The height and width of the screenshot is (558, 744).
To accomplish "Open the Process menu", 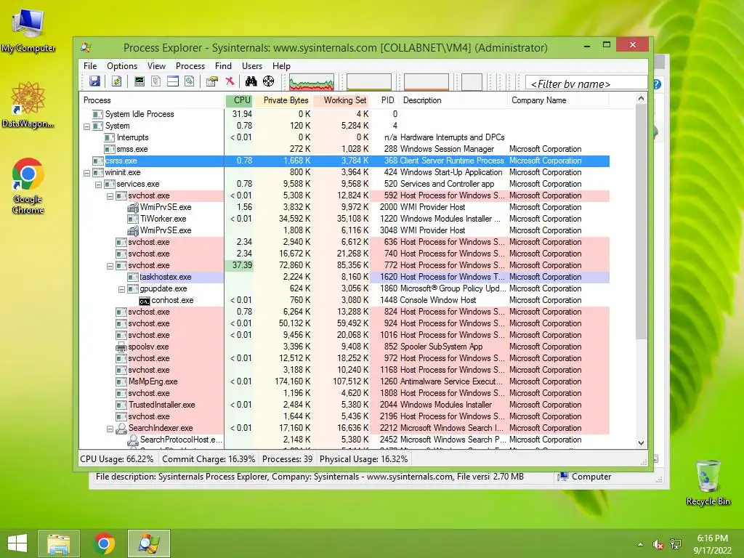I will 190,66.
